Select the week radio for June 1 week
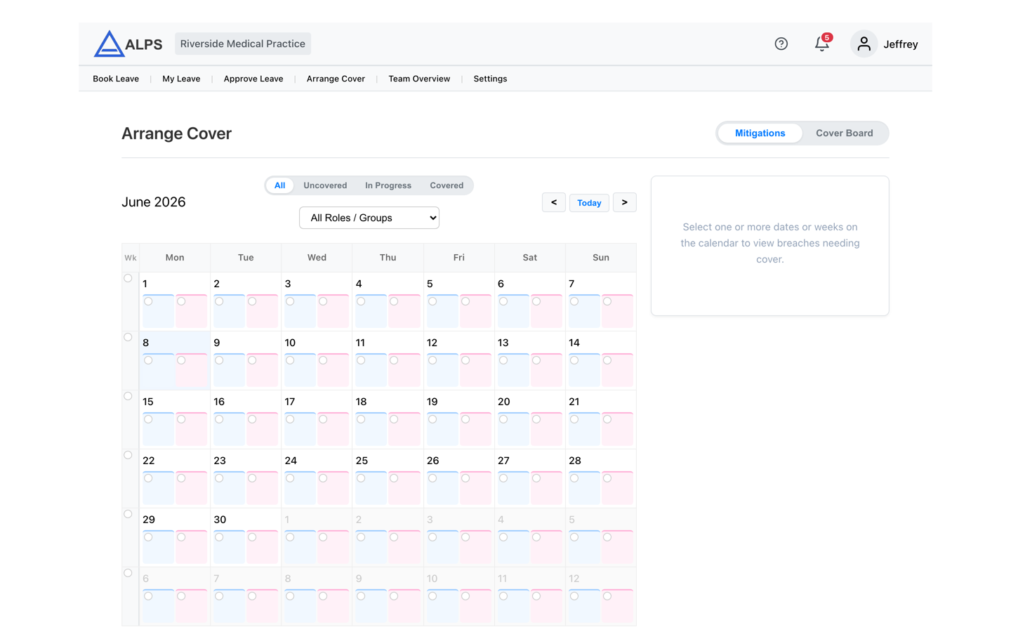Viewport: 1011px width, 632px height. point(128,278)
